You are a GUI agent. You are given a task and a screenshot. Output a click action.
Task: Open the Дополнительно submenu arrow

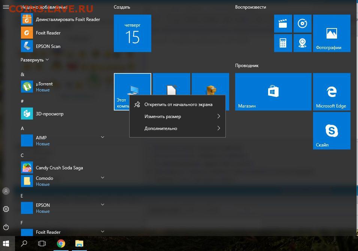(x=219, y=128)
